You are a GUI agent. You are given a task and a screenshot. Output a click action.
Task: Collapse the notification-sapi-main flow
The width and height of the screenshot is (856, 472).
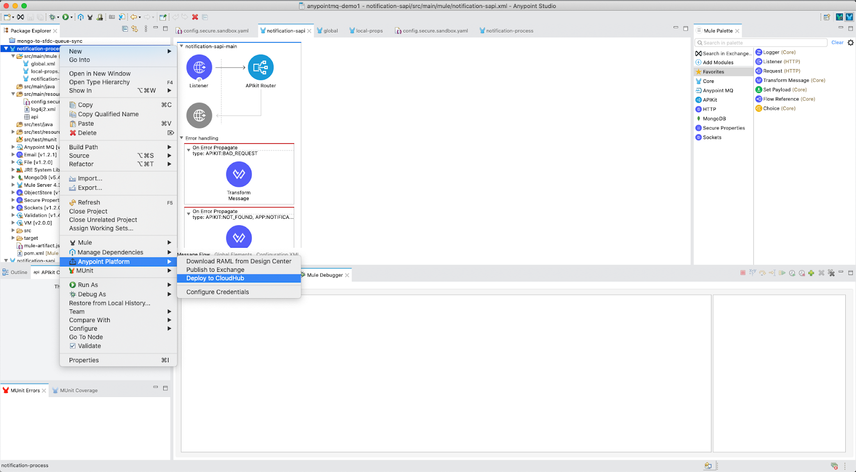pyautogui.click(x=181, y=47)
